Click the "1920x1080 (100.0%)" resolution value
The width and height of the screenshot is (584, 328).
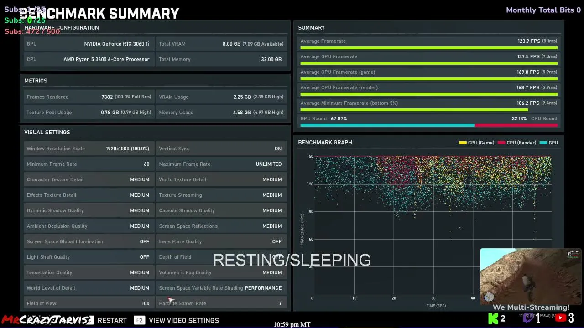[x=127, y=149]
